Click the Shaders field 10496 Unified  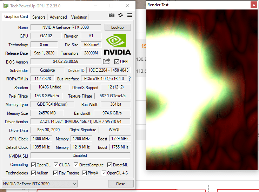click(50, 87)
